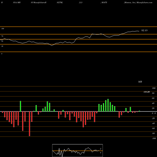Click the MR axis label -20

pyautogui.click(x=153, y=118)
